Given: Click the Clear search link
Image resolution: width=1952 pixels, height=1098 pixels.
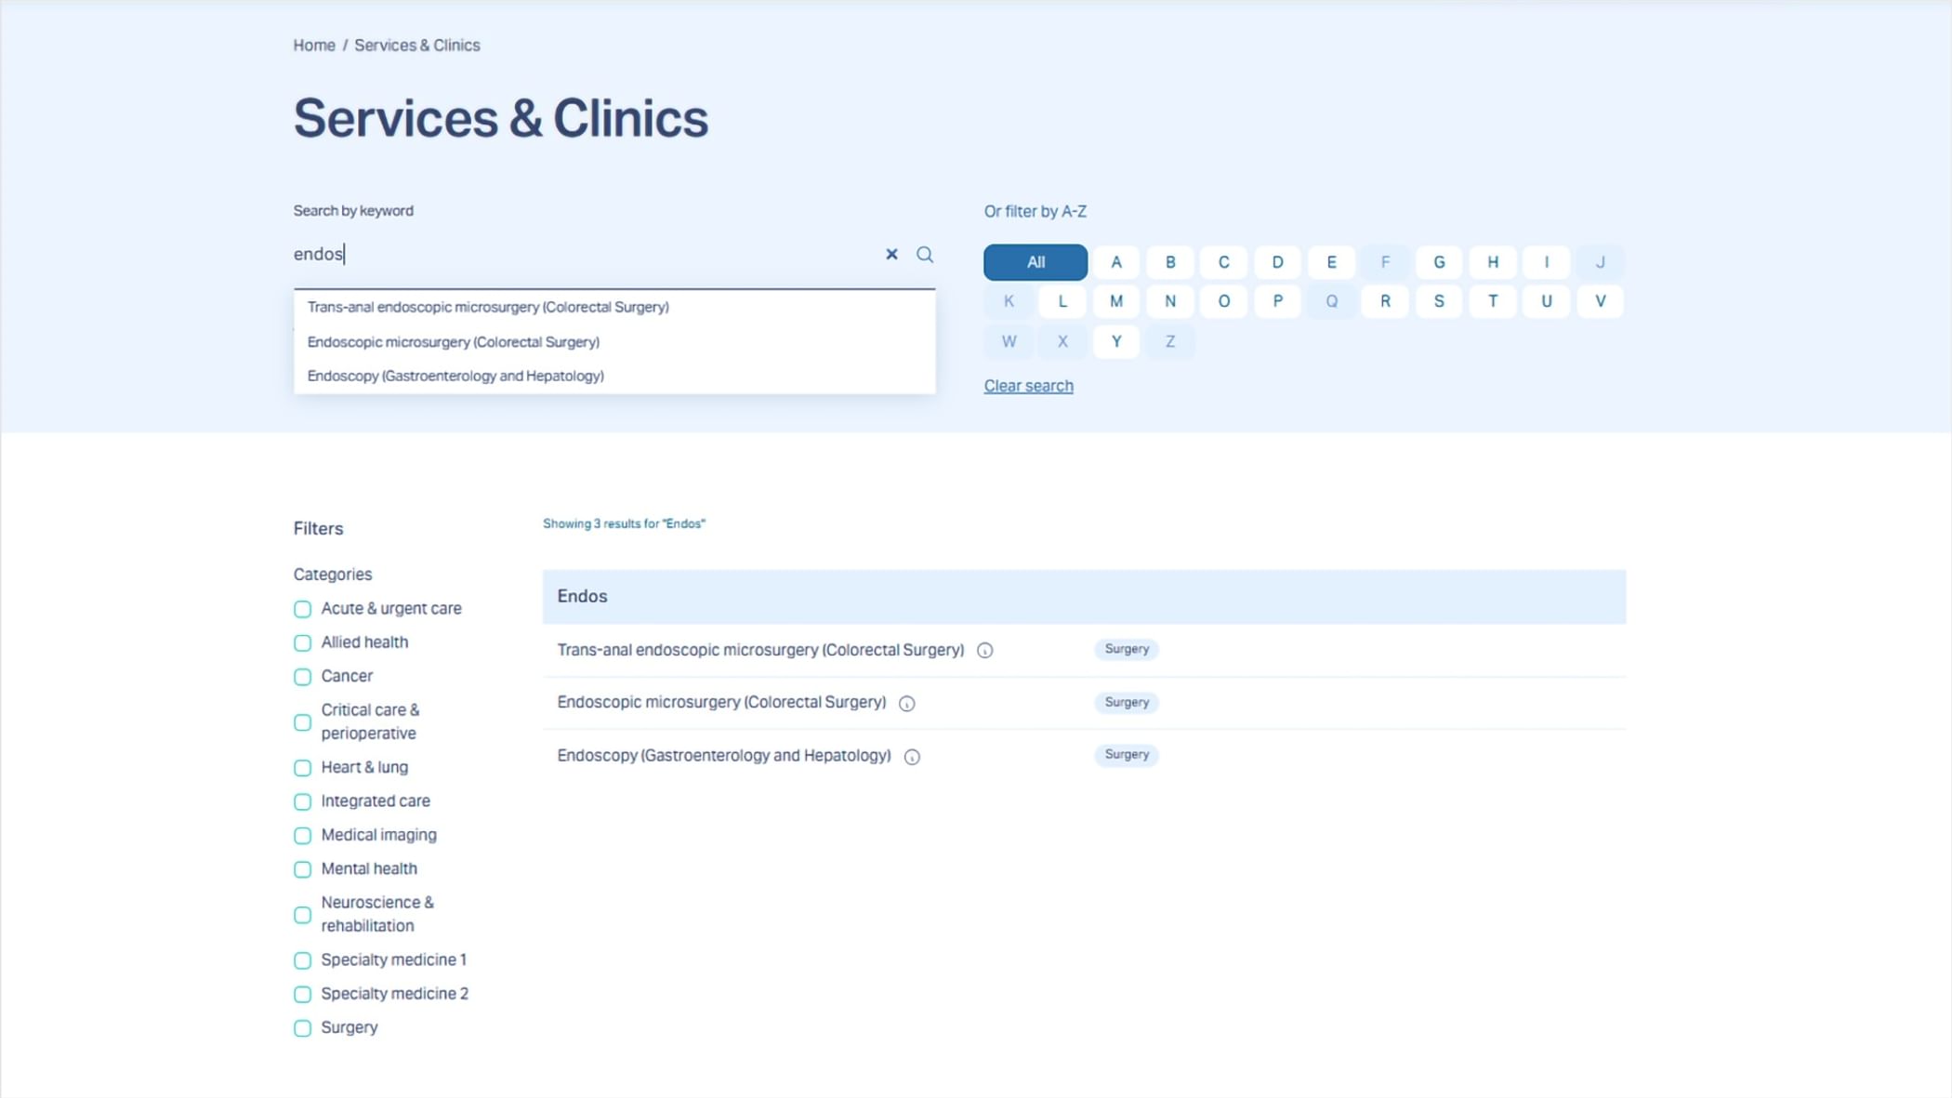Looking at the screenshot, I should [x=1028, y=386].
